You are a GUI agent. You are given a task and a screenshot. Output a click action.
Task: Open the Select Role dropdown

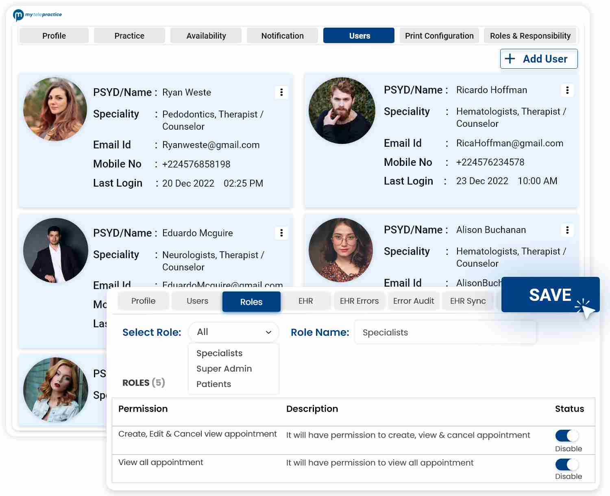coord(233,332)
